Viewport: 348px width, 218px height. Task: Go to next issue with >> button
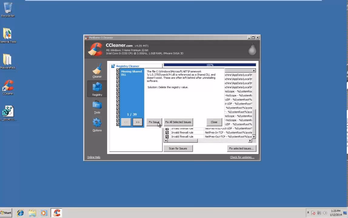click(x=138, y=122)
